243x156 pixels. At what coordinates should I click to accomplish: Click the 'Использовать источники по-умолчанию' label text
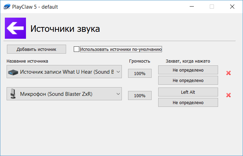[121, 49]
